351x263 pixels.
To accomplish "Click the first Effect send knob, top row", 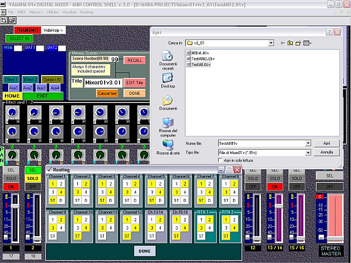I will 12,112.
